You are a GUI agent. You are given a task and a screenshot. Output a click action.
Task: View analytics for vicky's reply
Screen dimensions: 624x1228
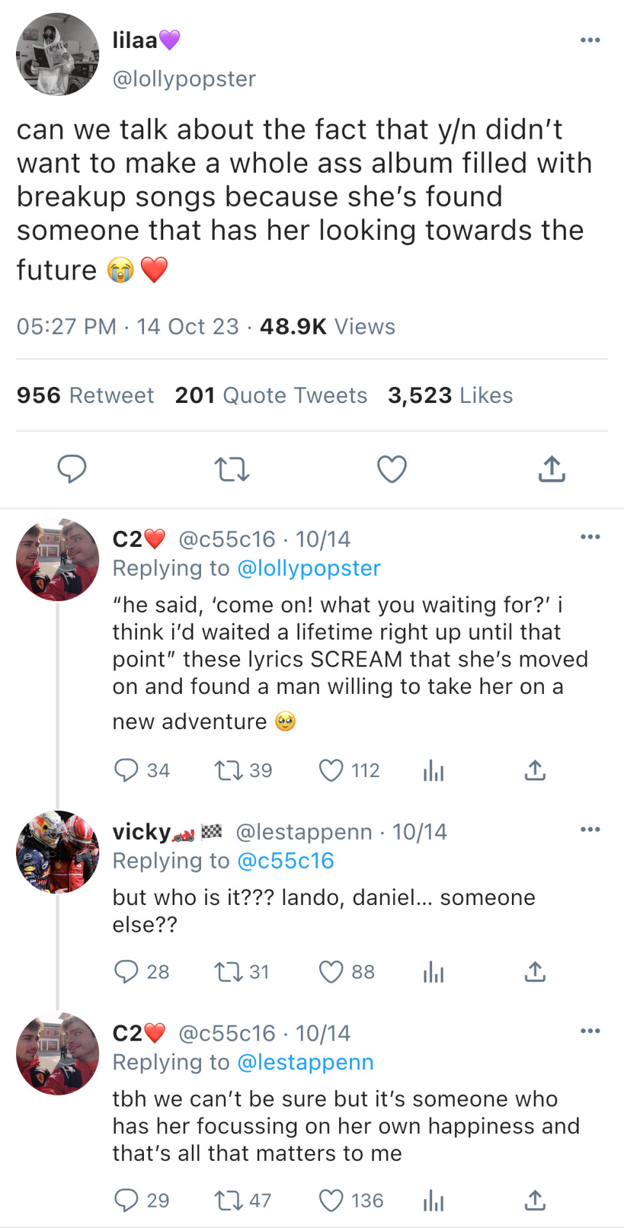[x=433, y=972]
